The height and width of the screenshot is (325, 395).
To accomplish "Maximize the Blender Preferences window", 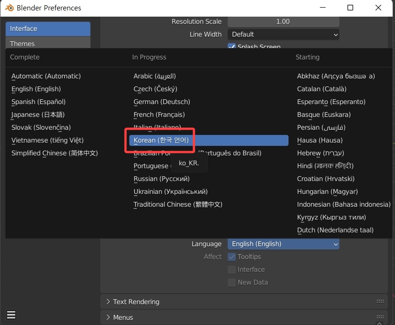I will click(x=350, y=8).
